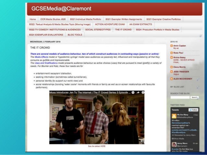The height and width of the screenshot is (155, 207).
Task: Open B321 Exemplar Creative Portfolios tab
Action: pos(164,19)
